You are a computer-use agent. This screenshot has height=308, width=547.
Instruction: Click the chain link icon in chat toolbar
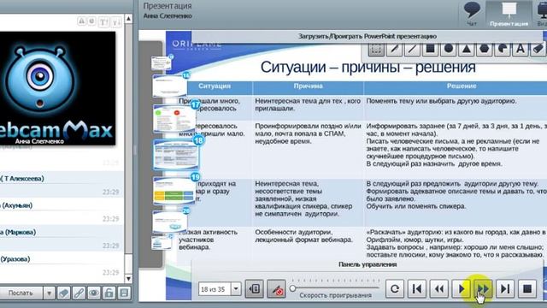79,293
